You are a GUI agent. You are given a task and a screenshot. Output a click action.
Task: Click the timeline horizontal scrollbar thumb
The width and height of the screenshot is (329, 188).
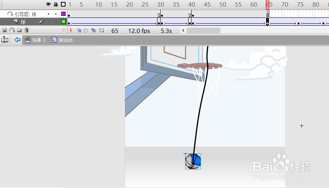[x=203, y=31]
